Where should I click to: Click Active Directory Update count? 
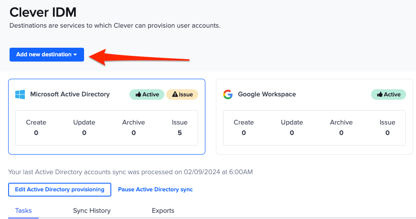coord(84,133)
